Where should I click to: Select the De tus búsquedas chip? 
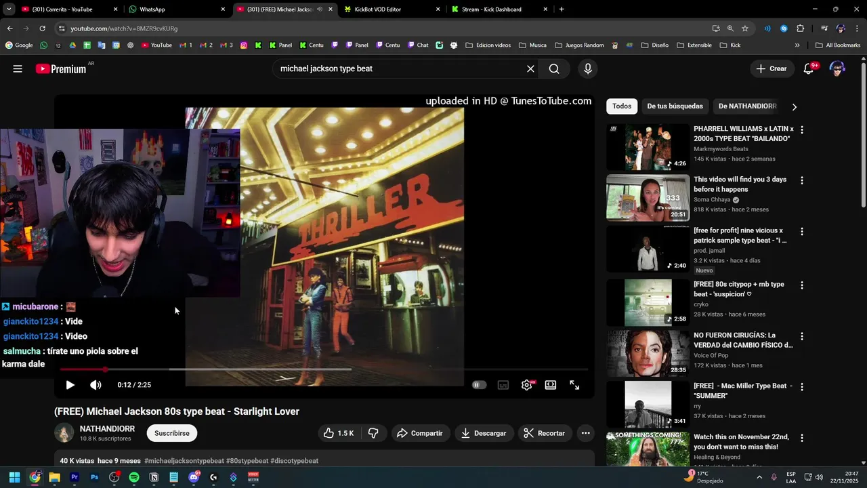[675, 106]
